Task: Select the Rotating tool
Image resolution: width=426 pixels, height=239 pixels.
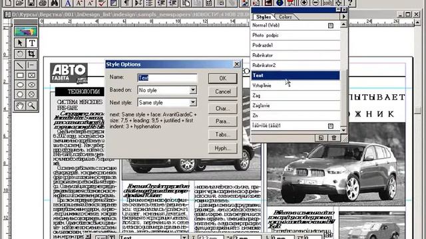Action: pos(20,54)
